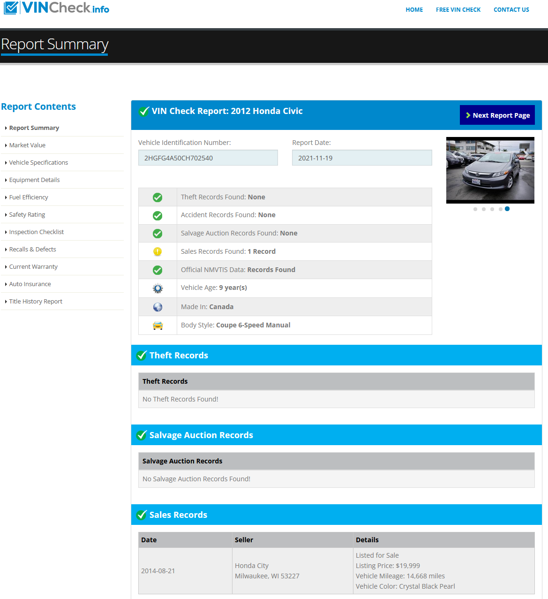
Task: Click Body Style Coupe 6-Speed Manual text
Action: point(236,325)
